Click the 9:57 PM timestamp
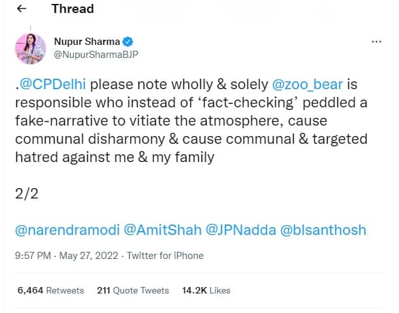The height and width of the screenshot is (313, 399). [33, 256]
